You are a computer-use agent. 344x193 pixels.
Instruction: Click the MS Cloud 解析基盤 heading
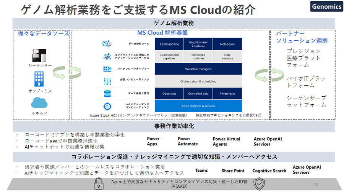pyautogui.click(x=162, y=33)
